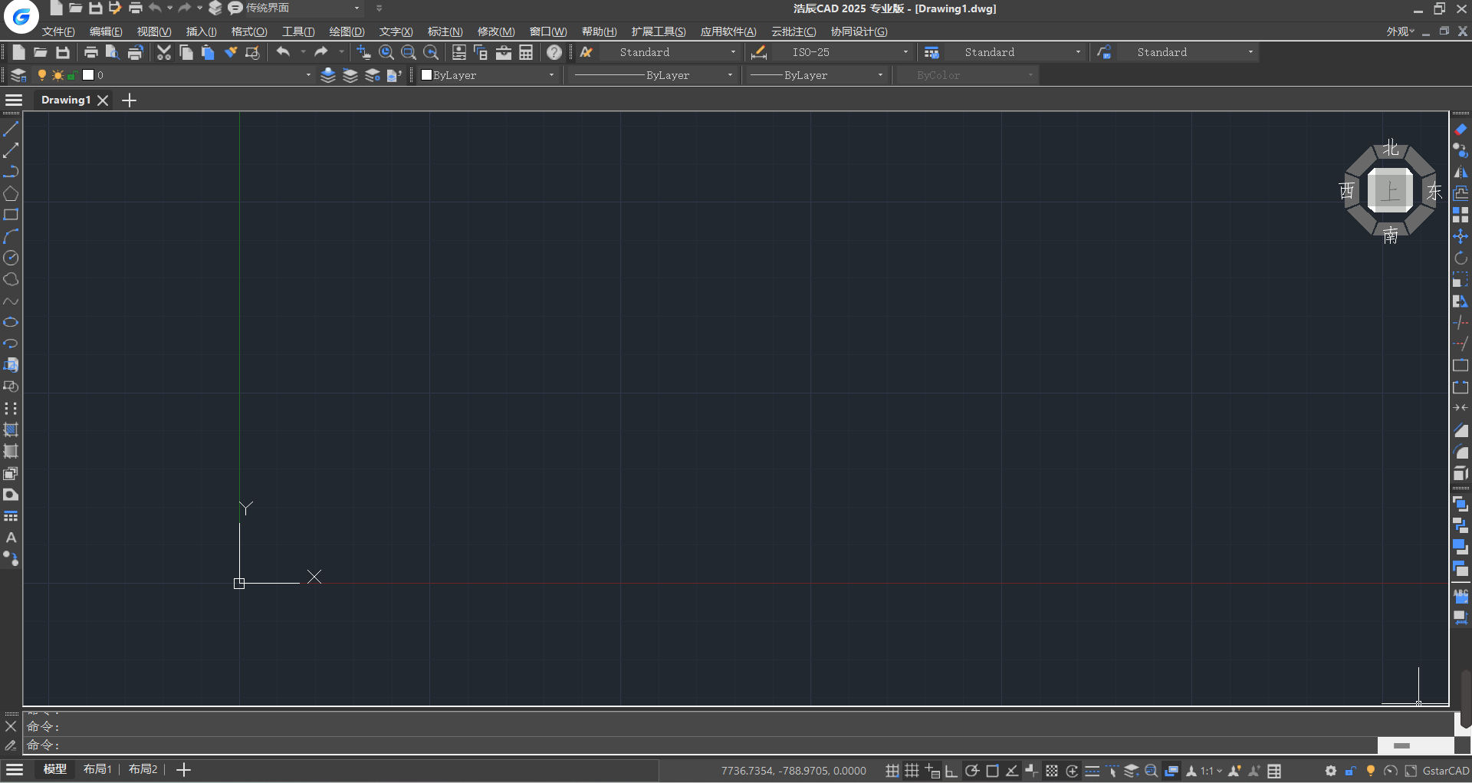Switch to the 布局2 layout tab
Screen dimensions: 1472x783
click(143, 769)
